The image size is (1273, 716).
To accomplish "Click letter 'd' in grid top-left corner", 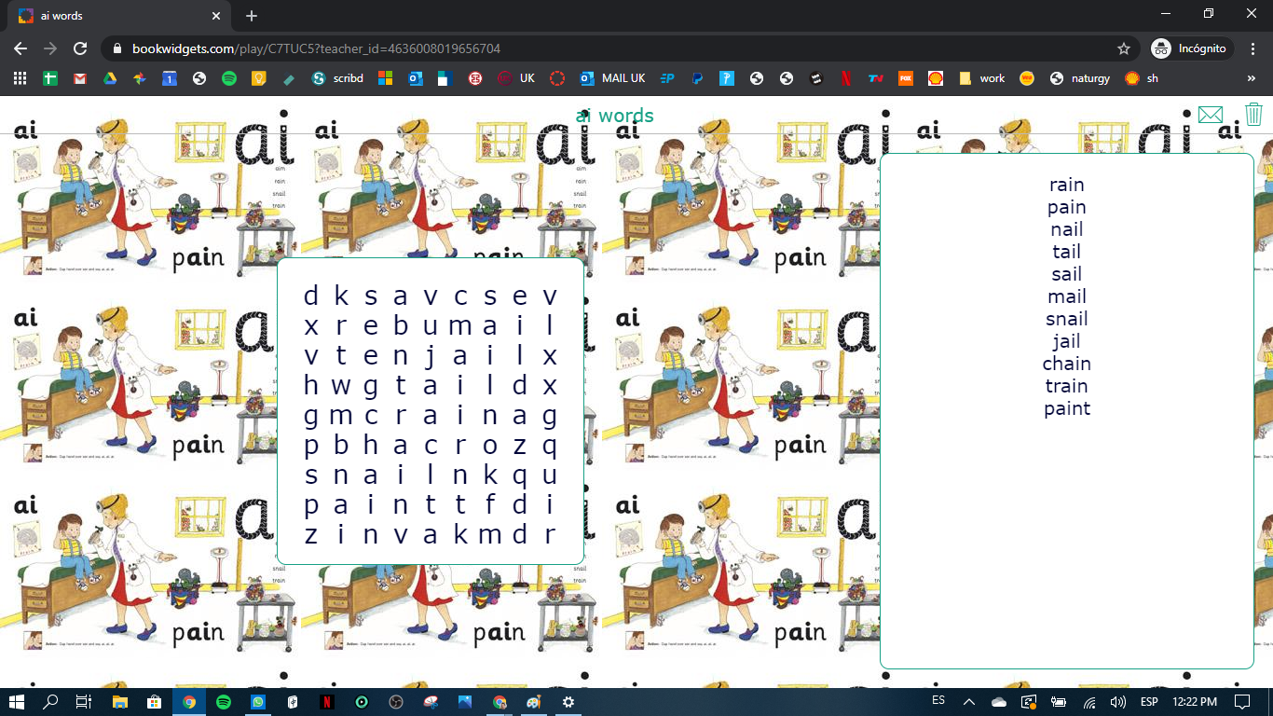I will click(x=311, y=296).
